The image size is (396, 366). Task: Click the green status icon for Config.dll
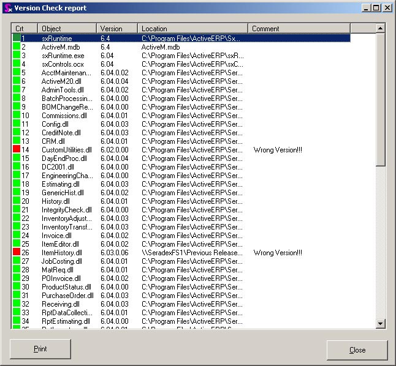click(x=17, y=124)
